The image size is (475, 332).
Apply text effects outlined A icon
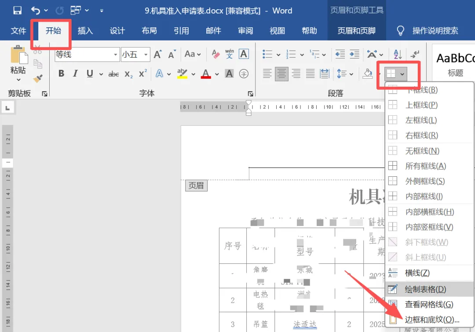click(x=159, y=73)
